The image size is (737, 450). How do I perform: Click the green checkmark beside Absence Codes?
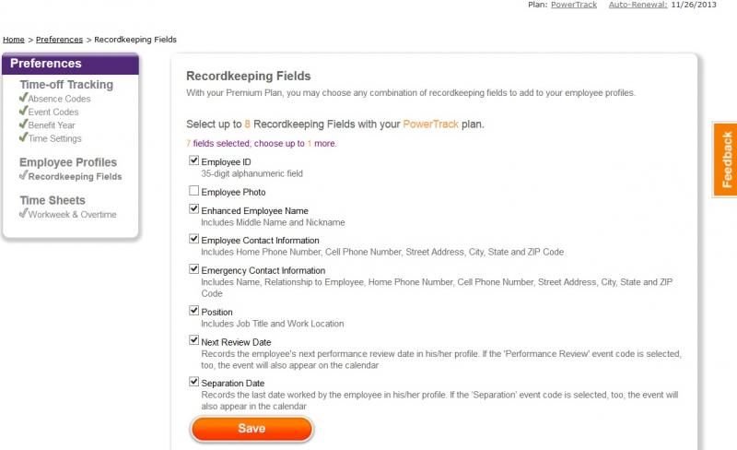point(24,98)
